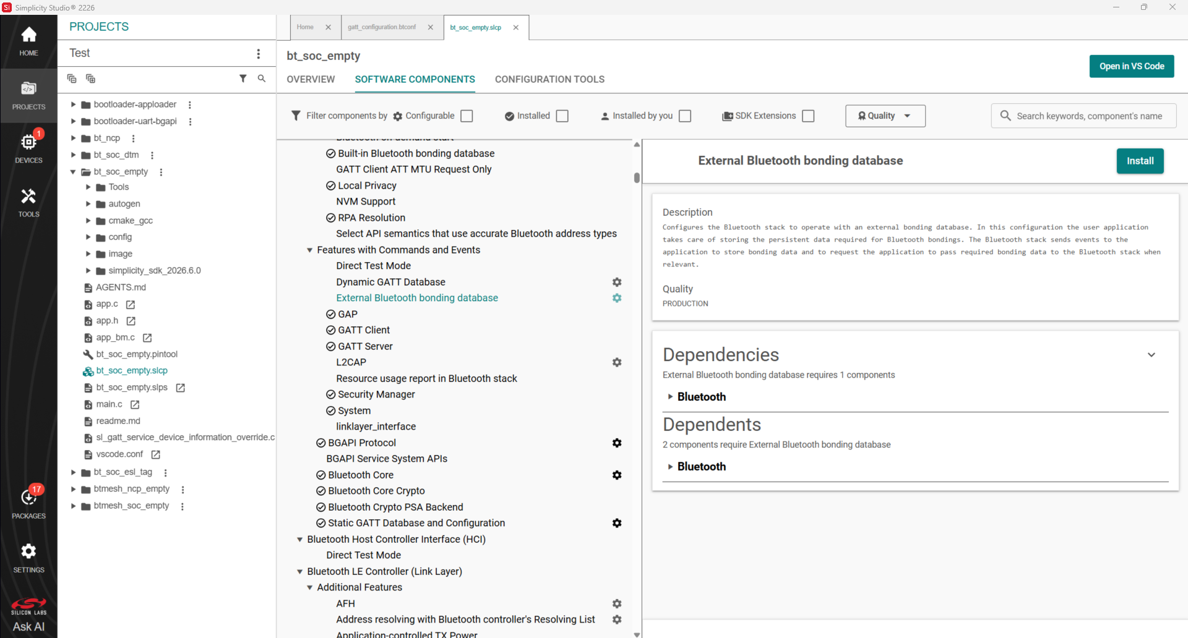Screen dimensions: 1188x638
Task: Open the Home editor tab
Action: click(x=305, y=27)
